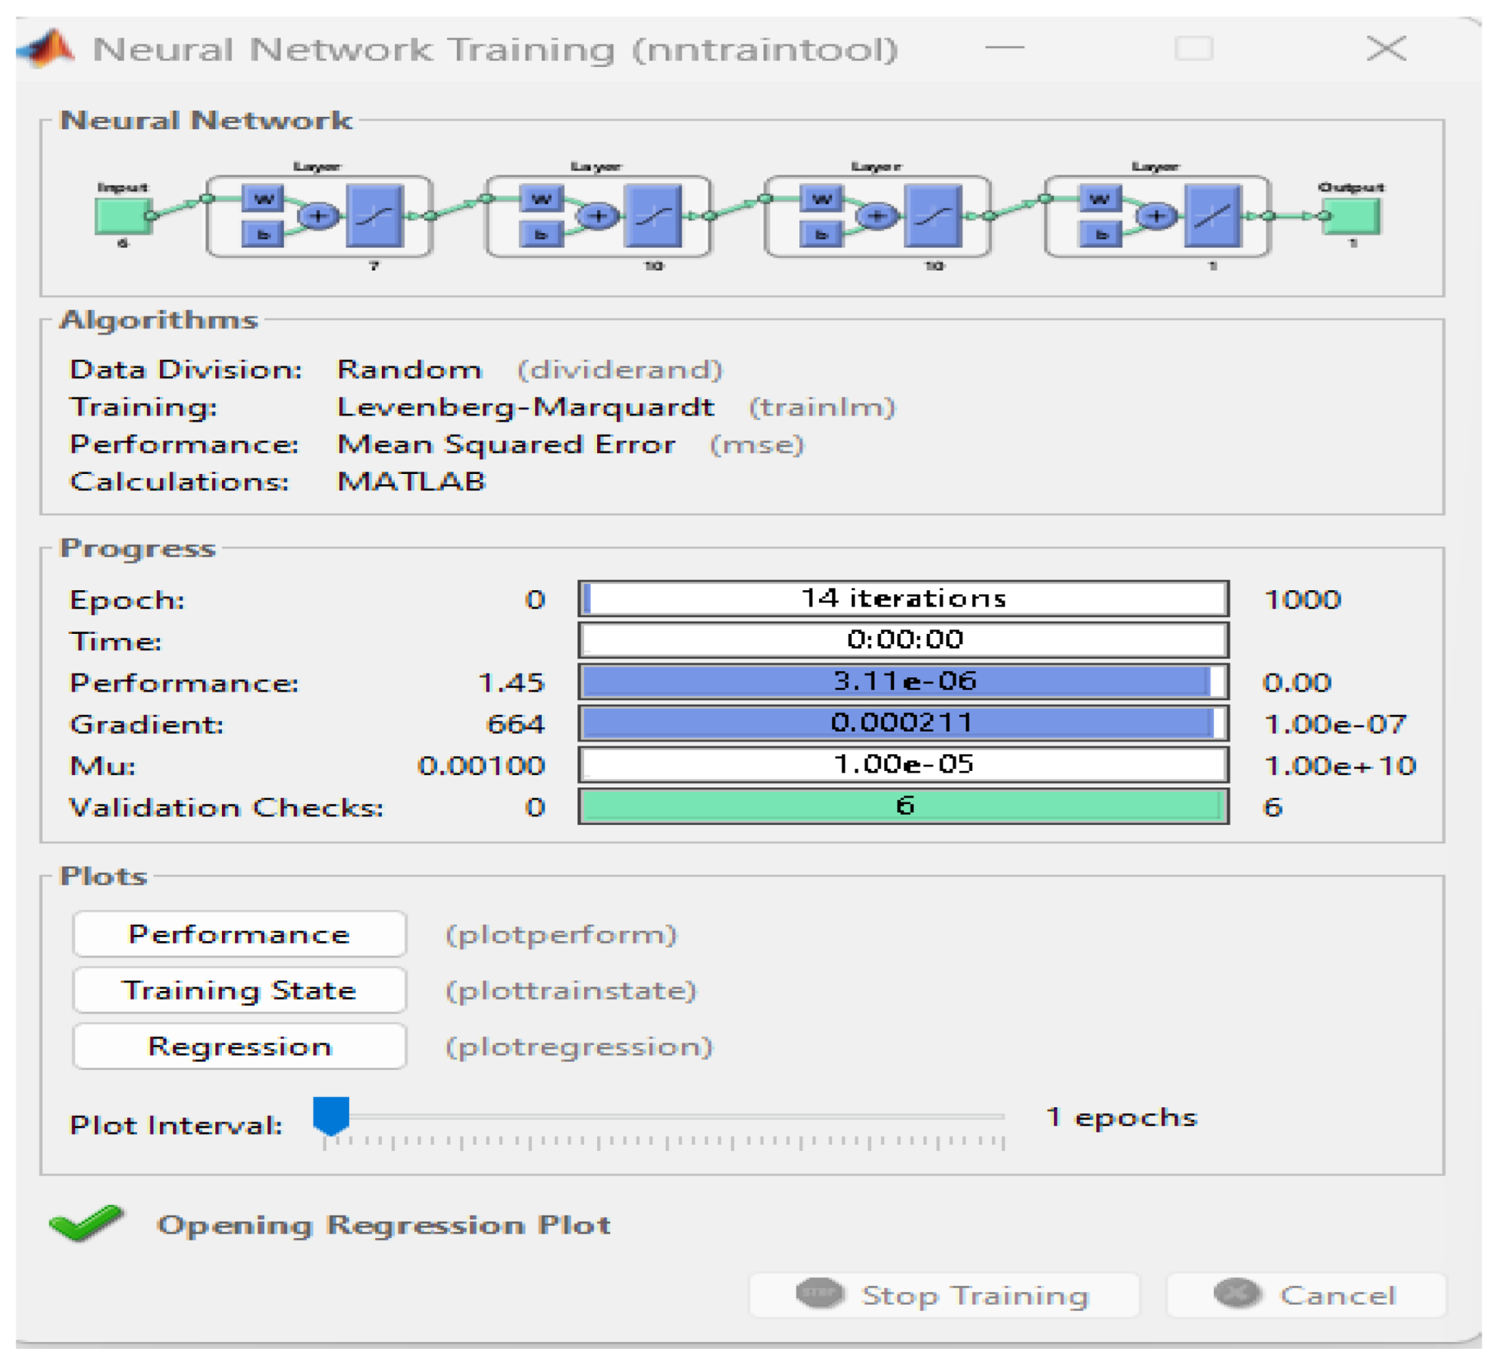Screen dimensions: 1496x1366
Task: Close the nntraintool window
Action: click(x=1385, y=49)
